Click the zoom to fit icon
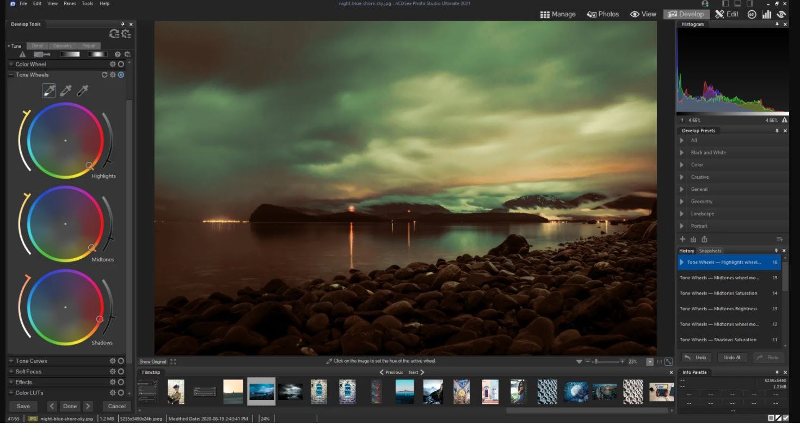Image resolution: width=800 pixels, height=425 pixels. pyautogui.click(x=669, y=361)
